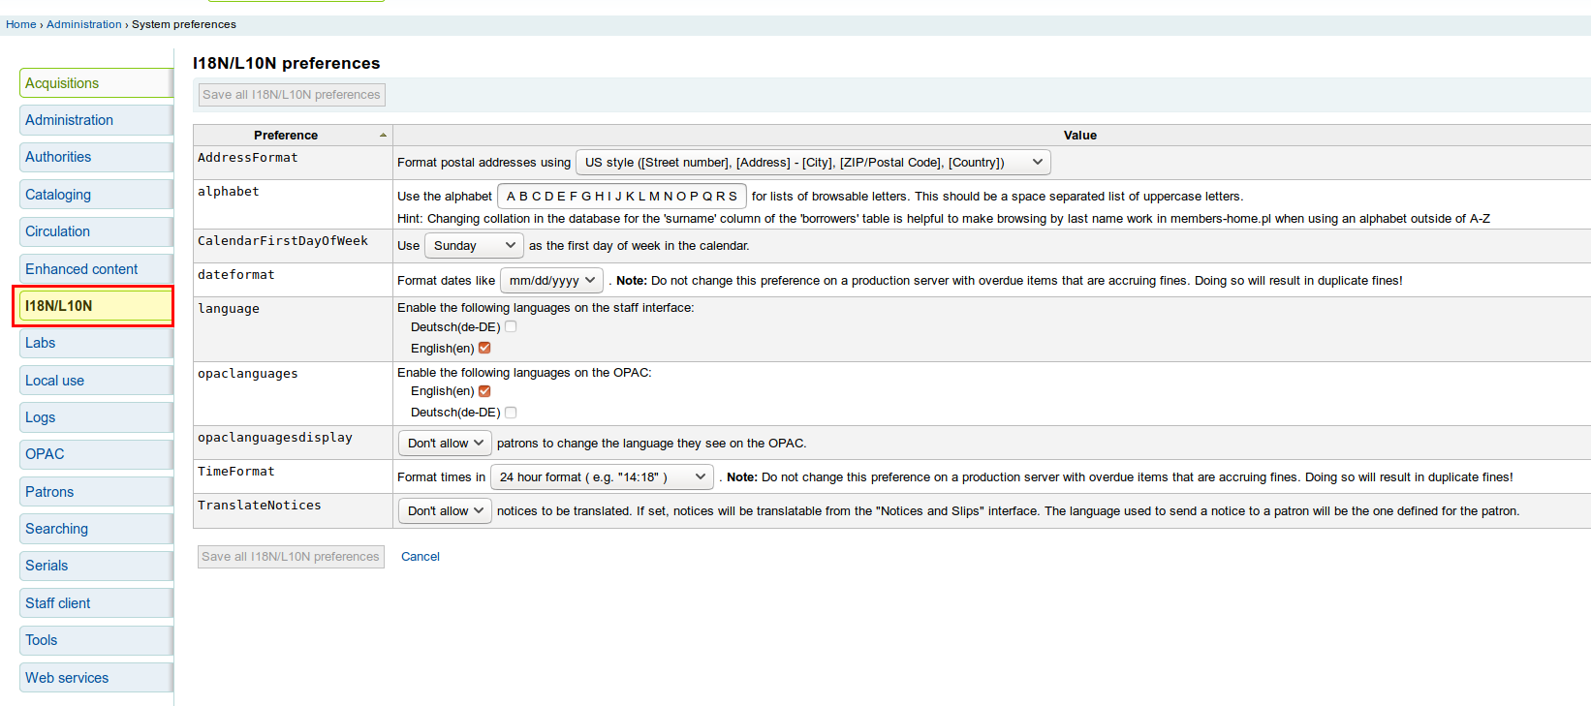Open the Tools preferences tab

point(96,640)
